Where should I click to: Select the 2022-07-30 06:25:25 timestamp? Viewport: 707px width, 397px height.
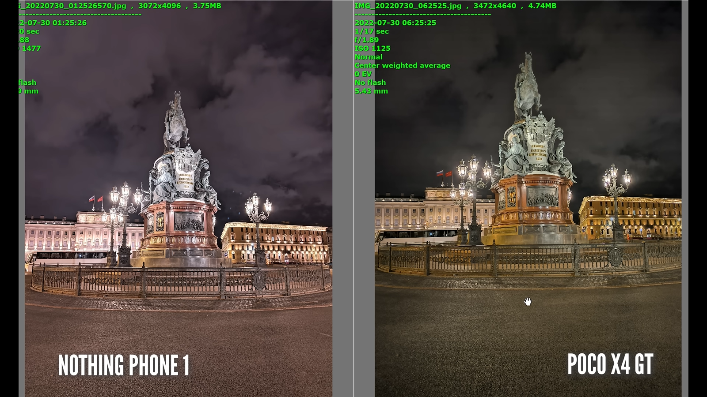(x=395, y=23)
